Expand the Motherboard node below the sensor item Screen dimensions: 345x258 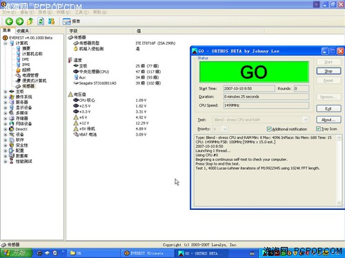(x=6, y=92)
